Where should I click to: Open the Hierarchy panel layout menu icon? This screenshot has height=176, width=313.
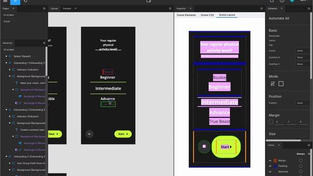44,43
